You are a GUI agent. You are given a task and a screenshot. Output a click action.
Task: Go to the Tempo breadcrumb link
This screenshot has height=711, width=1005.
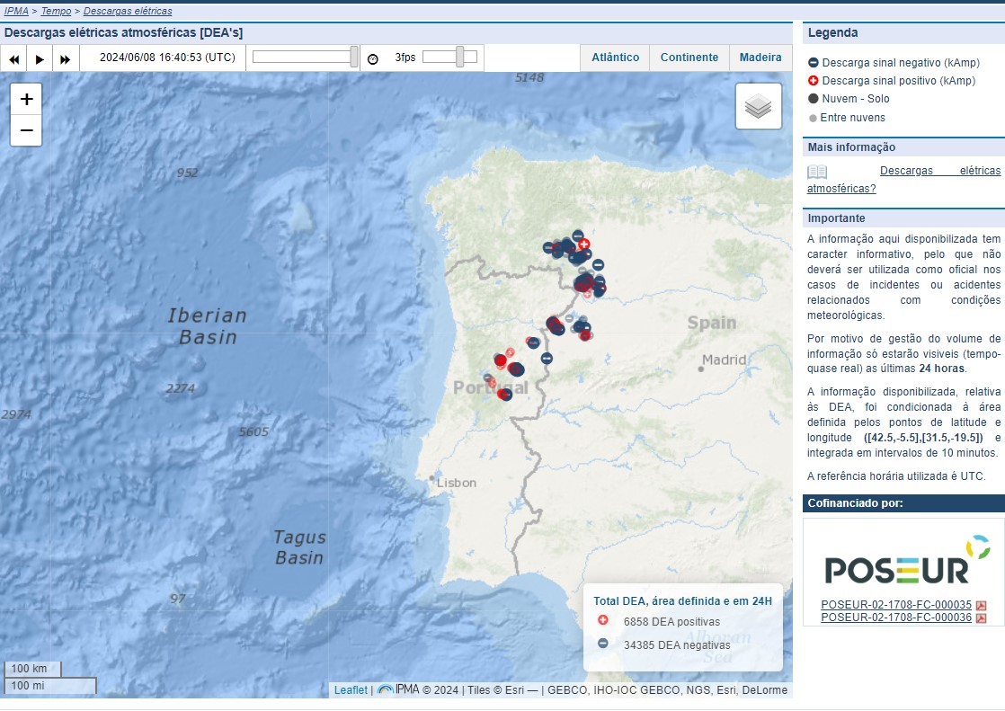click(x=56, y=12)
